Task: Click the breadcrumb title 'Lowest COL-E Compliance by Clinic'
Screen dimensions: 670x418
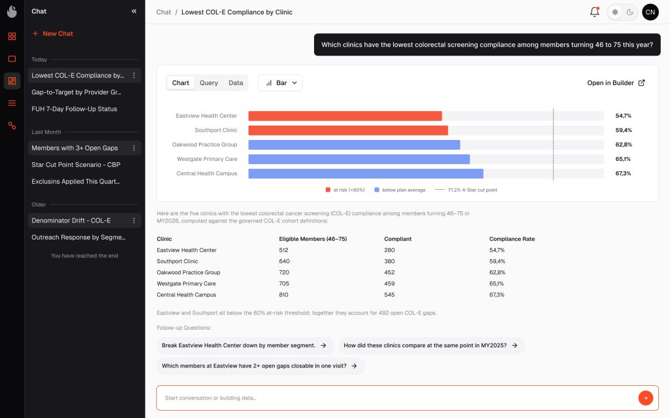Action: (237, 12)
